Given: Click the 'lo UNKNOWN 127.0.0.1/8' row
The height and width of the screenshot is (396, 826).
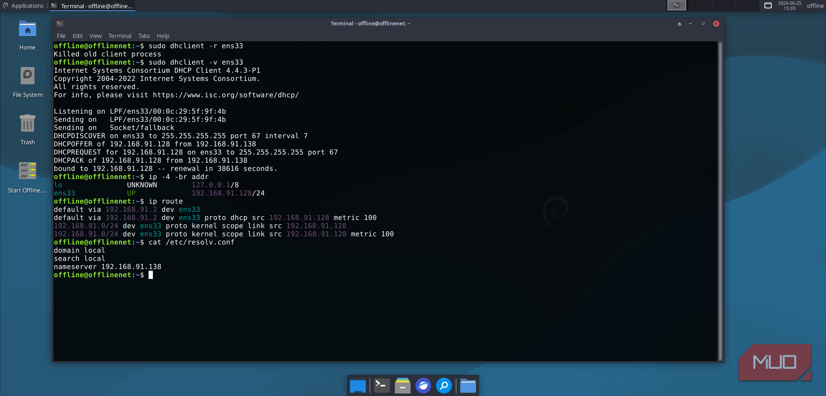Looking at the screenshot, I should pos(146,185).
